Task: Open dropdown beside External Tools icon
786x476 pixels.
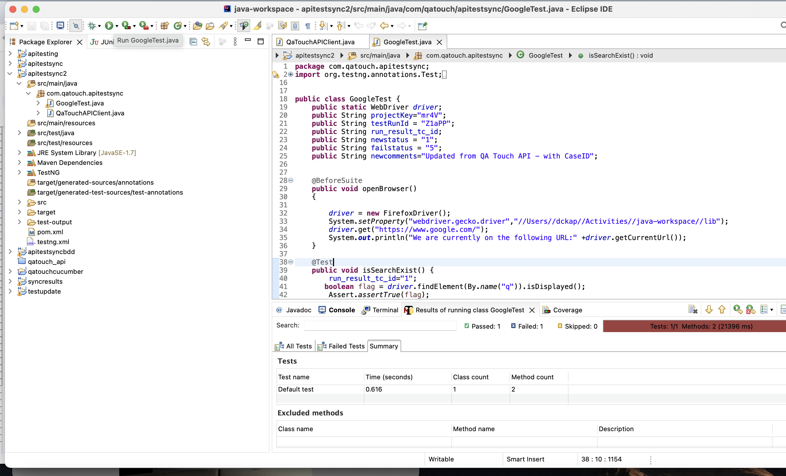Action: click(x=152, y=26)
